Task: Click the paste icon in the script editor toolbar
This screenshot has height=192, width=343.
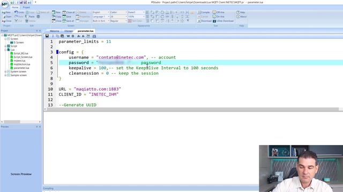Action: [62, 36]
